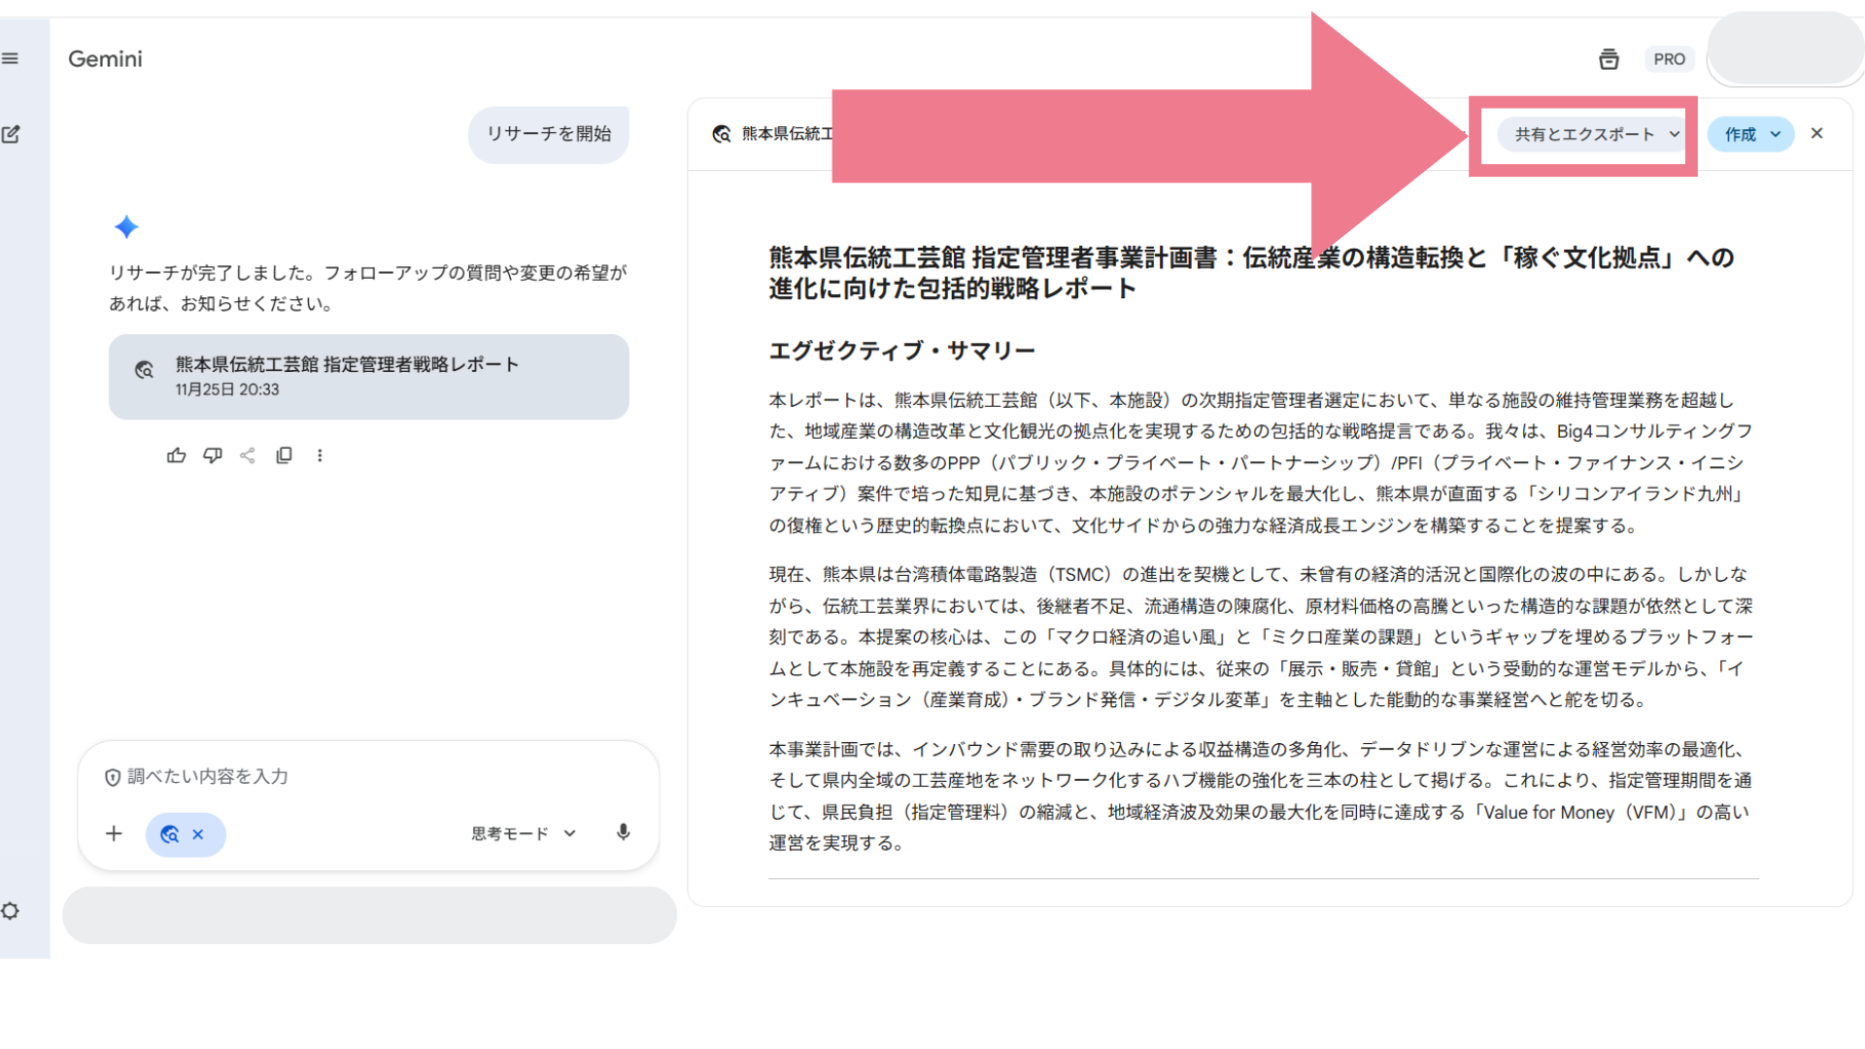Image resolution: width=1865 pixels, height=1049 pixels.
Task: Click the リサーチを開始 message bubble
Action: coord(549,134)
